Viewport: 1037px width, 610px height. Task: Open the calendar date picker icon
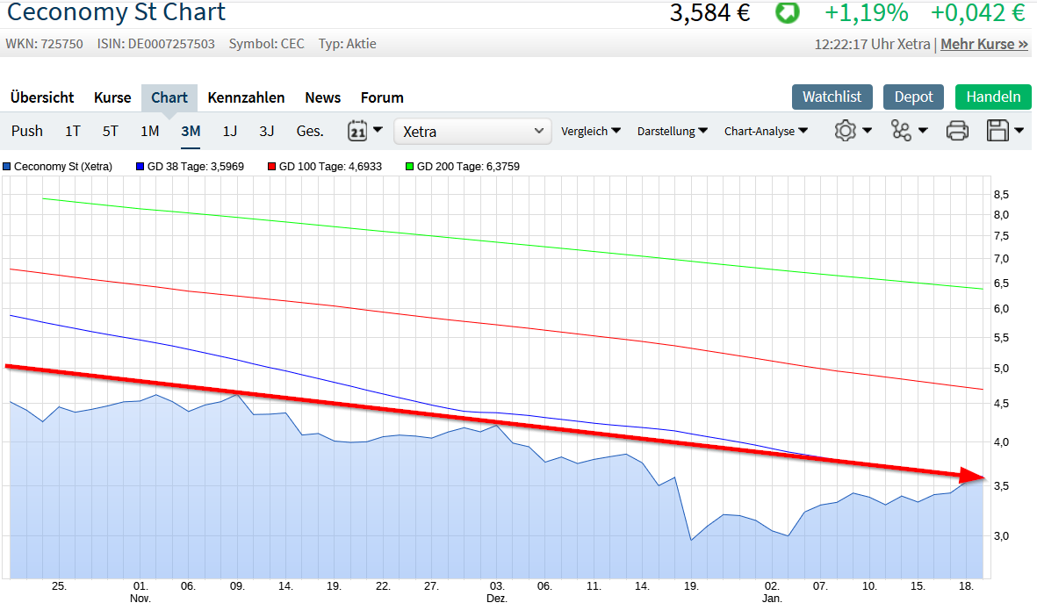(x=357, y=131)
